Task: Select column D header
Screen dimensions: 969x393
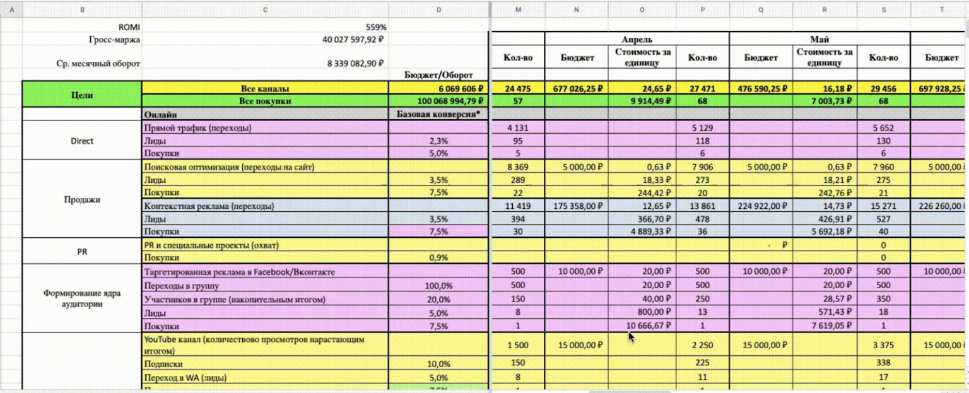Action: coord(439,9)
